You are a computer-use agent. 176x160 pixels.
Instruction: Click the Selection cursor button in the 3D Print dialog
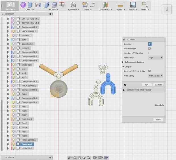[150, 44]
